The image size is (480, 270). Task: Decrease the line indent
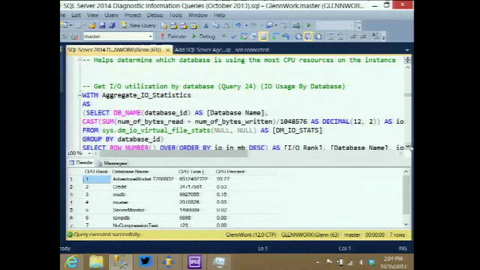pos(353,36)
